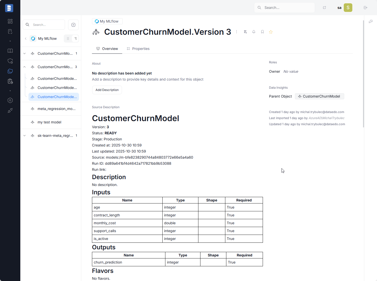
Task: Click the top global search field
Action: (285, 8)
